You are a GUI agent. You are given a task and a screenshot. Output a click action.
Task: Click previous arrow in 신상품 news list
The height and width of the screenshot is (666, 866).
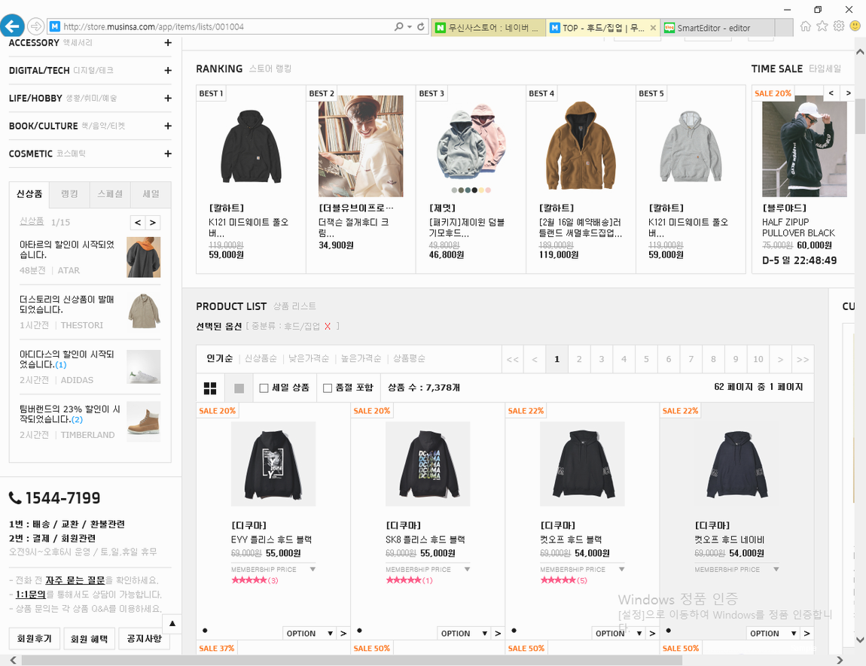tap(138, 222)
